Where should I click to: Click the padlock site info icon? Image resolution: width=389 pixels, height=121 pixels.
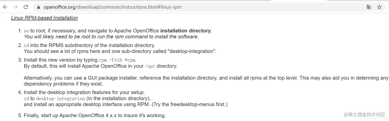(39, 7)
